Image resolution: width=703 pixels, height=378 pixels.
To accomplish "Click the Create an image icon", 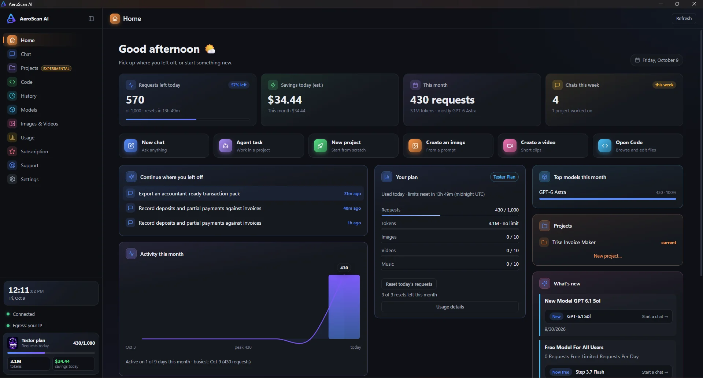I will pos(415,146).
